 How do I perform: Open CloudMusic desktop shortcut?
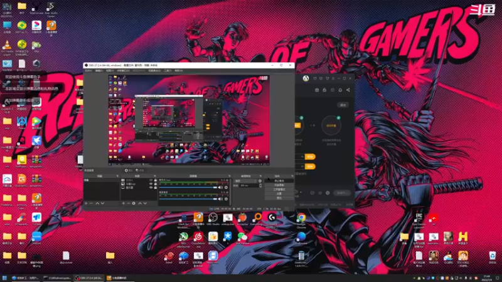pos(198,240)
